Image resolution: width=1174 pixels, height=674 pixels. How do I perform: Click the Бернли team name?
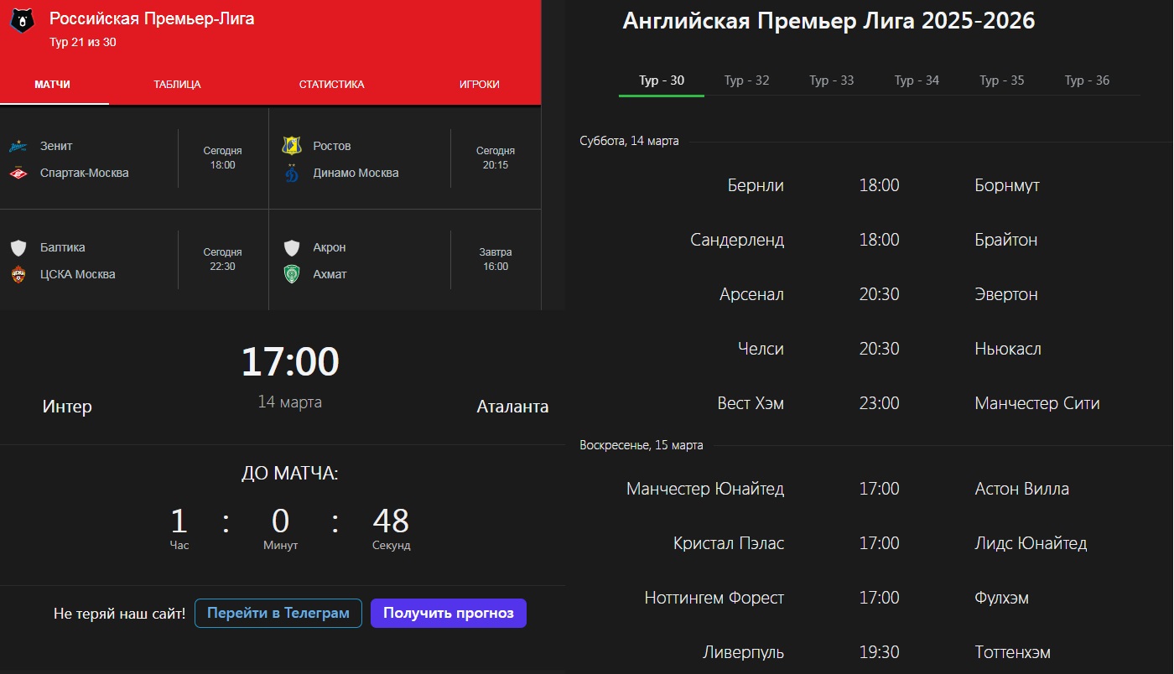756,185
